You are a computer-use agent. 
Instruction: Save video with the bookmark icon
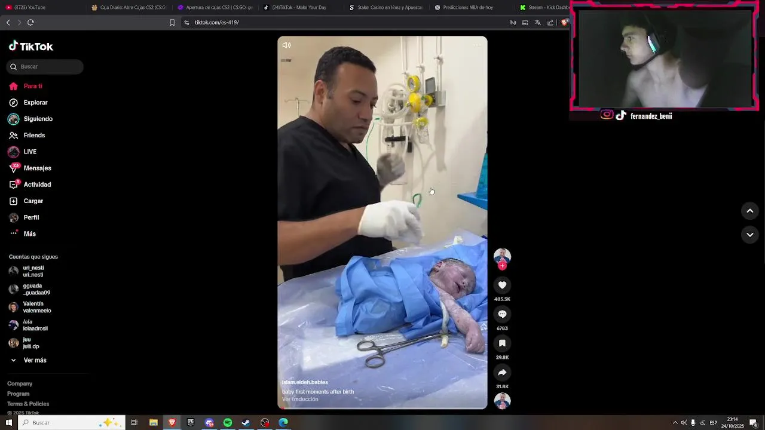tap(502, 343)
